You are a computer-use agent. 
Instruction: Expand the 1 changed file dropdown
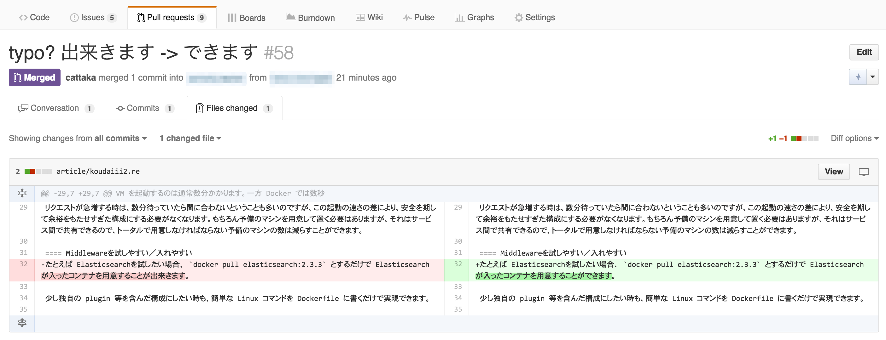[x=190, y=139]
